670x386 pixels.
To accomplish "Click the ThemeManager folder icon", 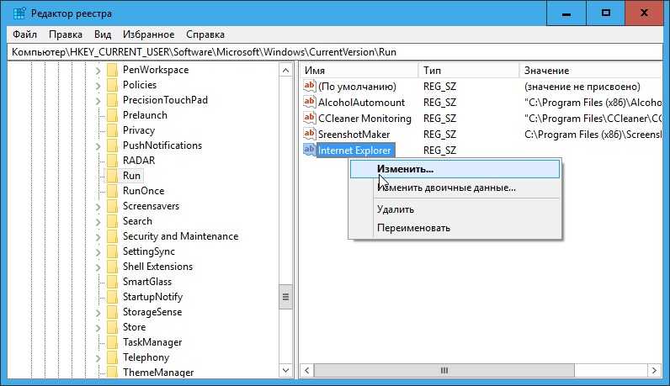I will (112, 373).
